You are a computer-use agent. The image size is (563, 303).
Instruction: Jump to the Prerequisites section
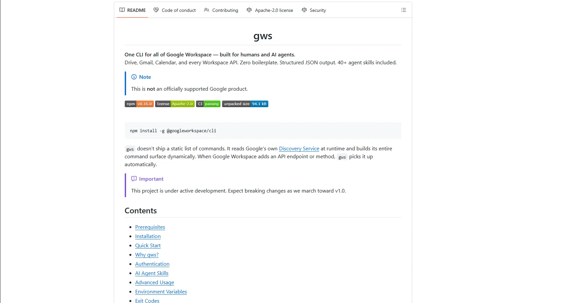pos(150,227)
